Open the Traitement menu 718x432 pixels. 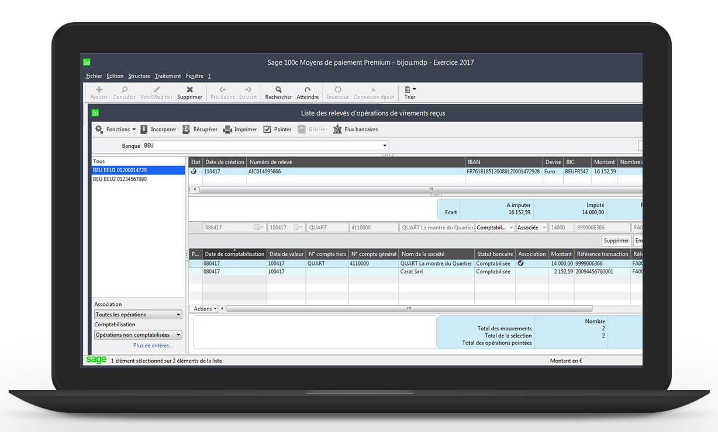(x=168, y=76)
